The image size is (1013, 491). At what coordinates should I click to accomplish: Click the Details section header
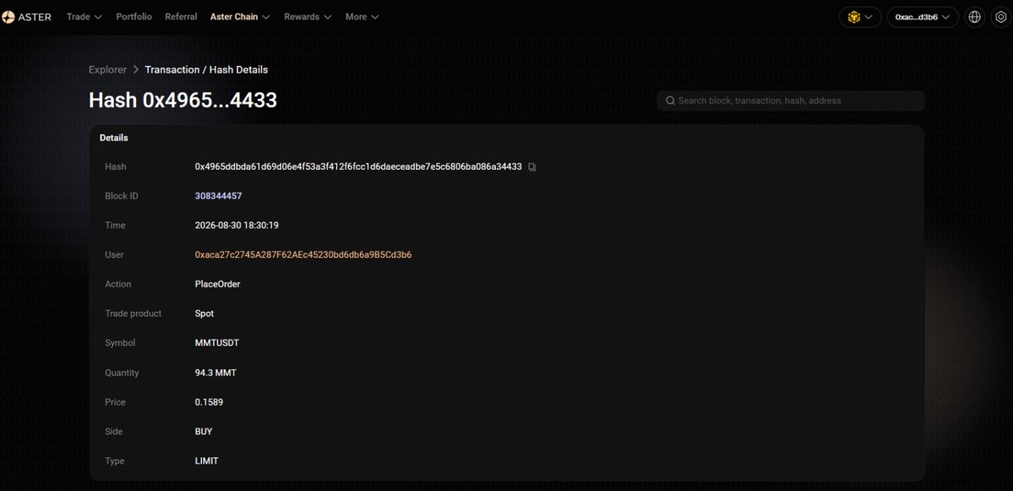coord(114,138)
